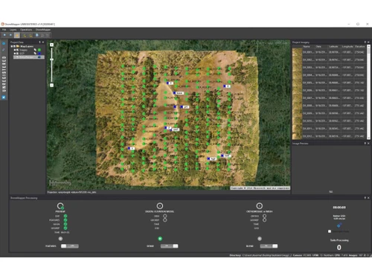Click the Map Layers folder icon
Viewport: 372px width, 279px height.
tap(18, 46)
